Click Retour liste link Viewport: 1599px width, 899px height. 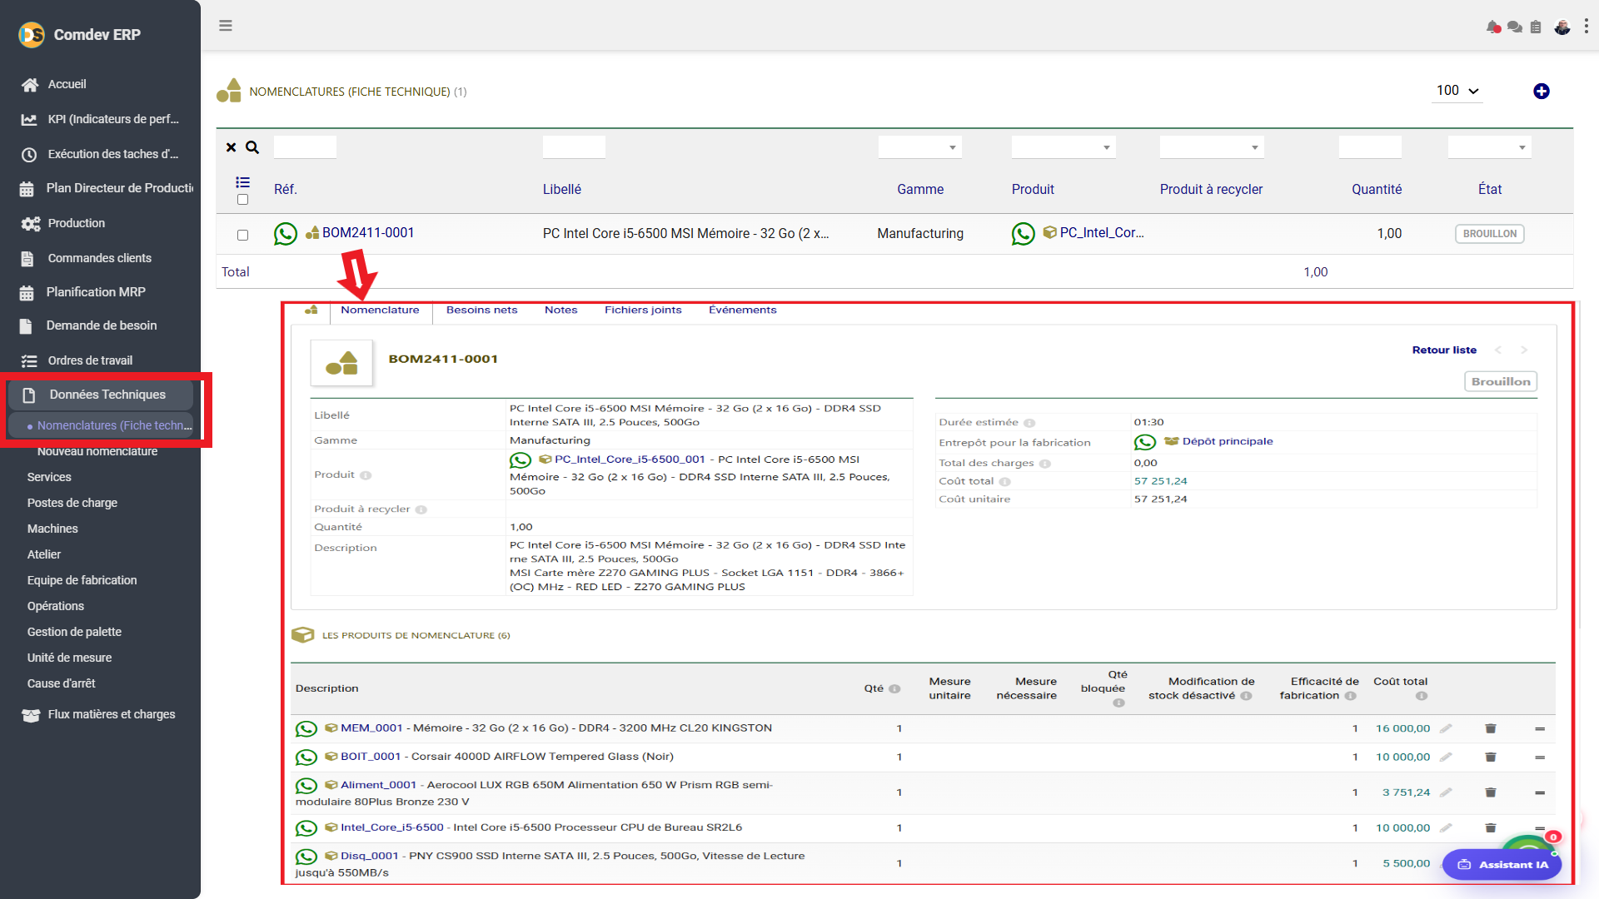pyautogui.click(x=1444, y=350)
